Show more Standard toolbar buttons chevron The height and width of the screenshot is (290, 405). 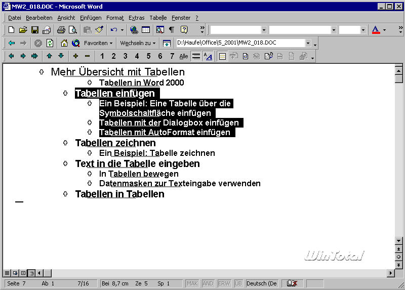pos(202,30)
